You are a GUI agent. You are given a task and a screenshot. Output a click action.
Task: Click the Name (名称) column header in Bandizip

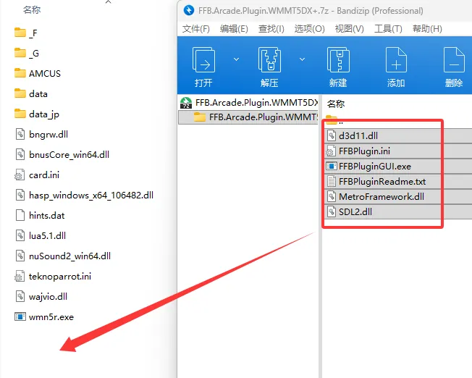coord(336,104)
